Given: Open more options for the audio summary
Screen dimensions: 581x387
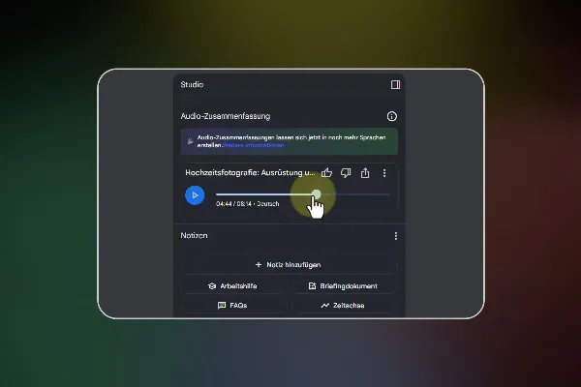Looking at the screenshot, I should pyautogui.click(x=384, y=173).
